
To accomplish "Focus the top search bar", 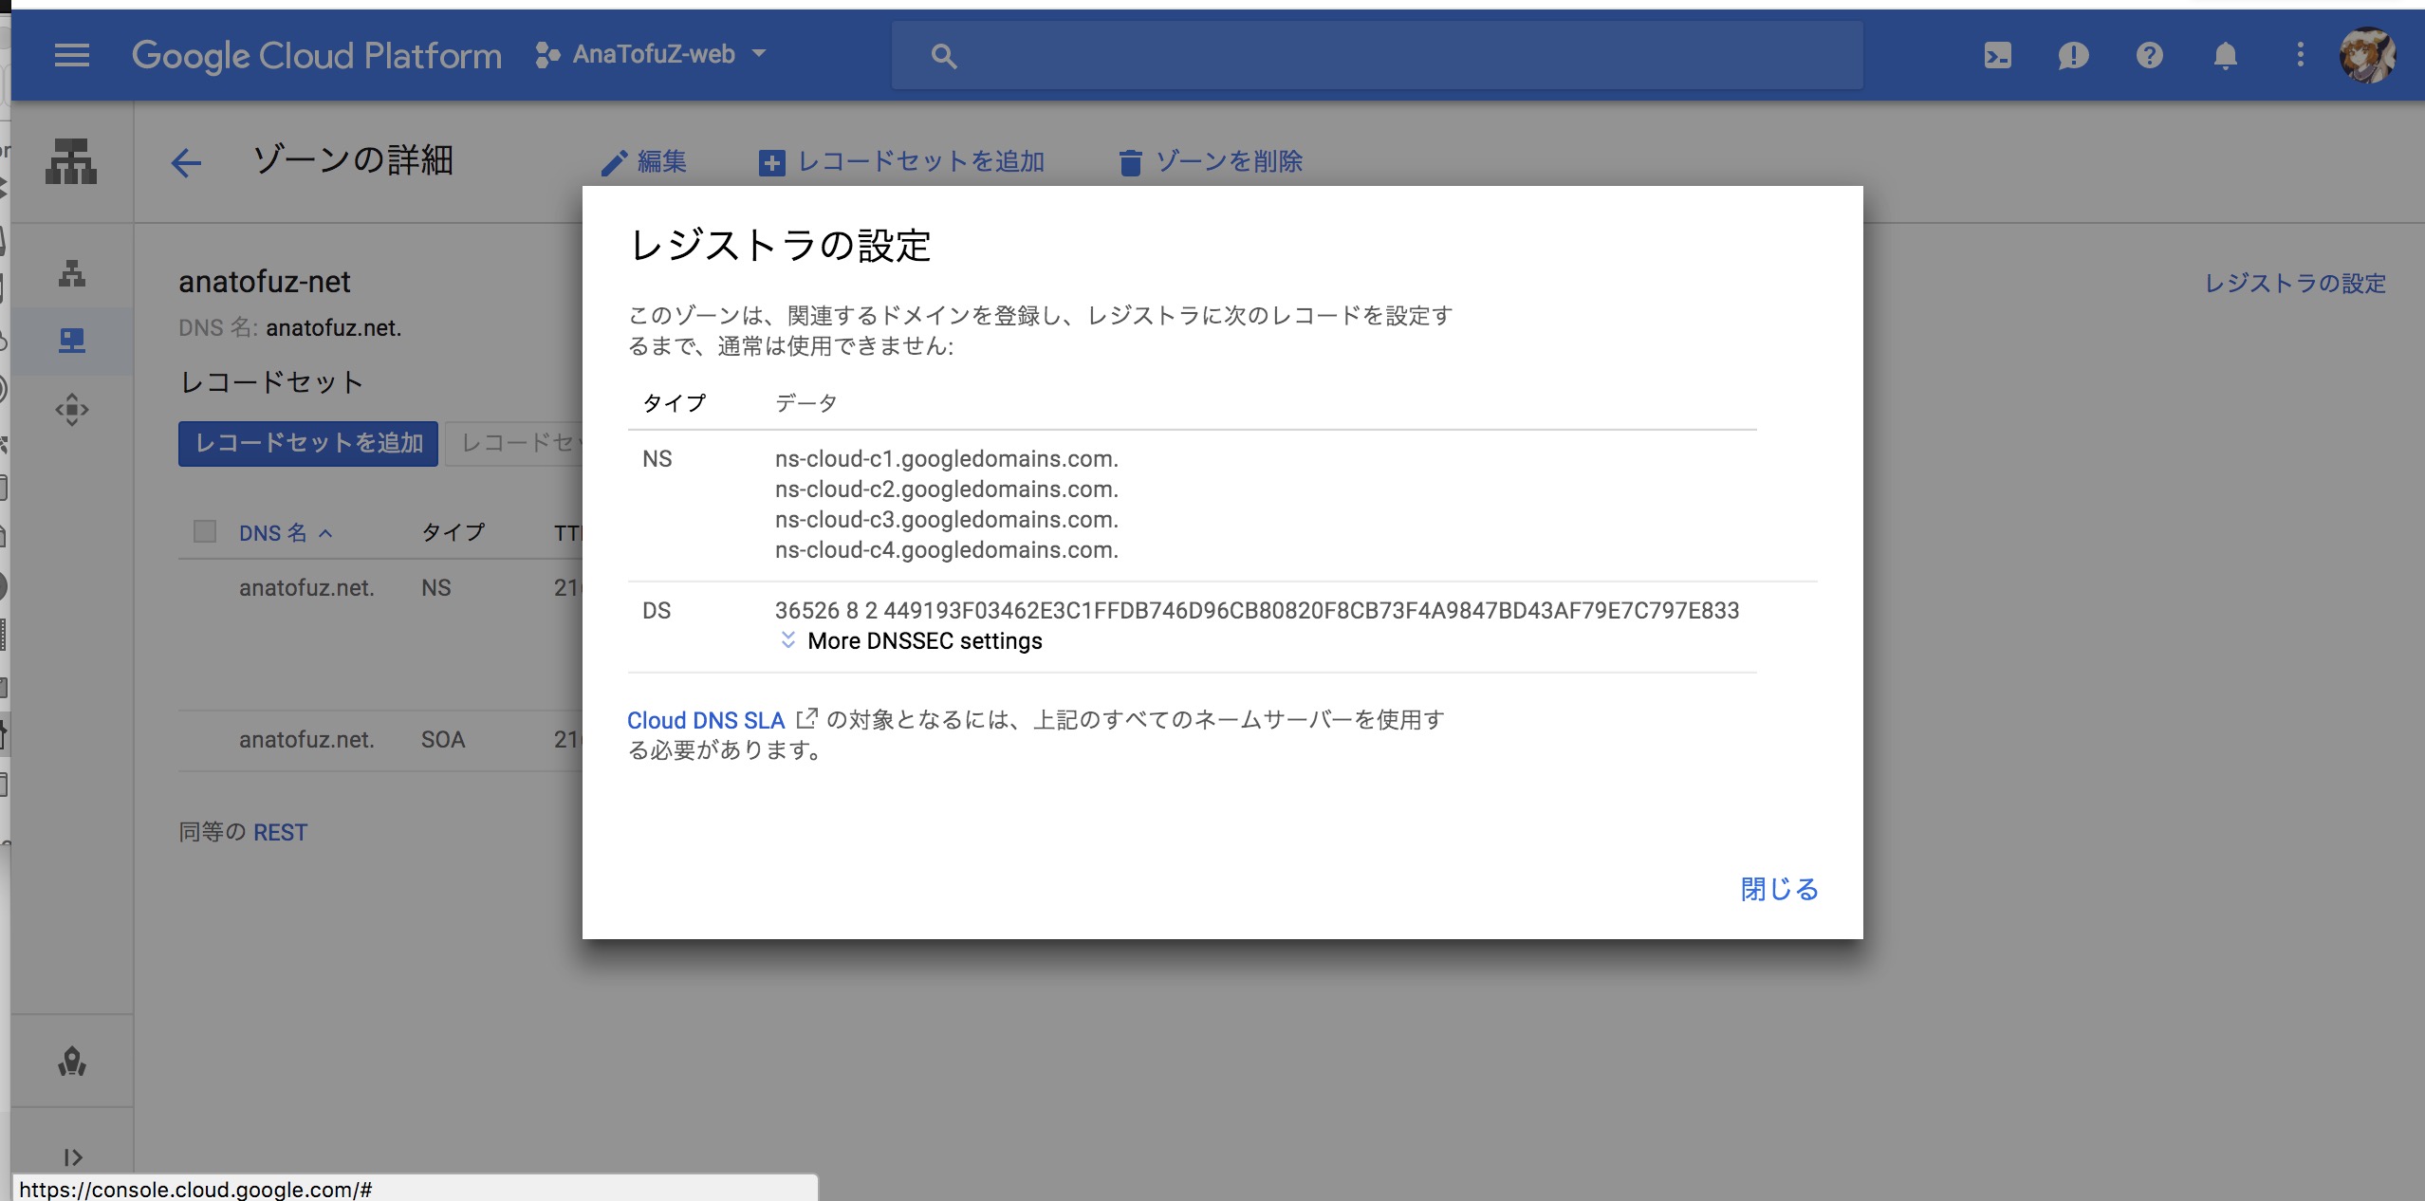I will [x=1376, y=55].
